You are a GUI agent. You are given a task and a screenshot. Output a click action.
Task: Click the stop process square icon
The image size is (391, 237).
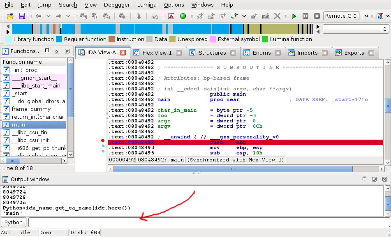[x=317, y=16]
